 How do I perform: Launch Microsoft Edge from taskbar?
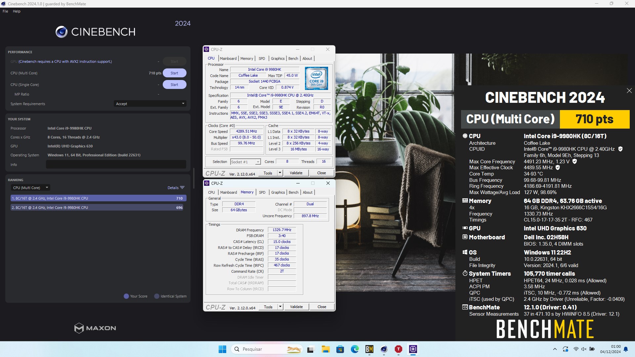355,349
